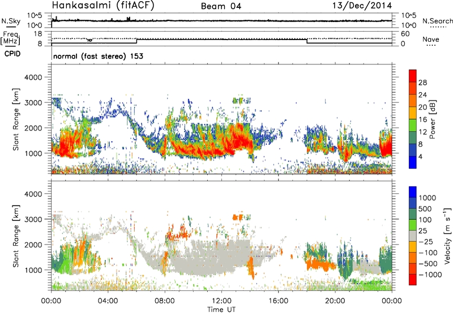Click the '16' tick on the Power colorbar
This screenshot has height=313, width=453.
tap(422, 120)
